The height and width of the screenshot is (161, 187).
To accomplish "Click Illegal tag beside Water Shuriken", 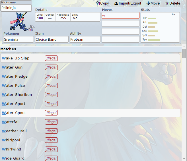I will click(52, 95).
